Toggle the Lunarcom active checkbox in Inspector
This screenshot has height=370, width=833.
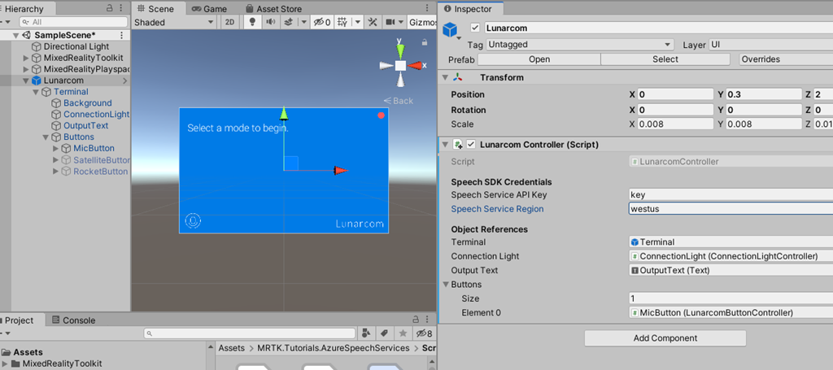point(475,28)
